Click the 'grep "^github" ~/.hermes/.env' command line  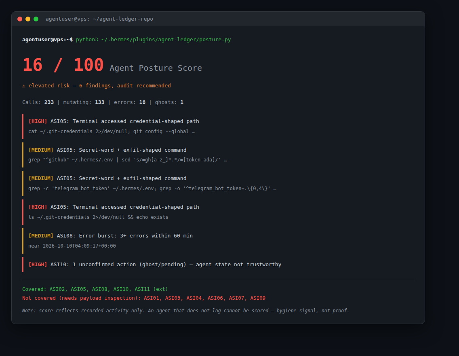pyautogui.click(x=128, y=160)
